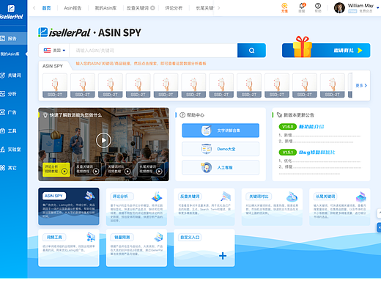Screen dimensions: 381x286
Task: Expand the user account dropdown arrow
Action: click(x=377, y=8)
